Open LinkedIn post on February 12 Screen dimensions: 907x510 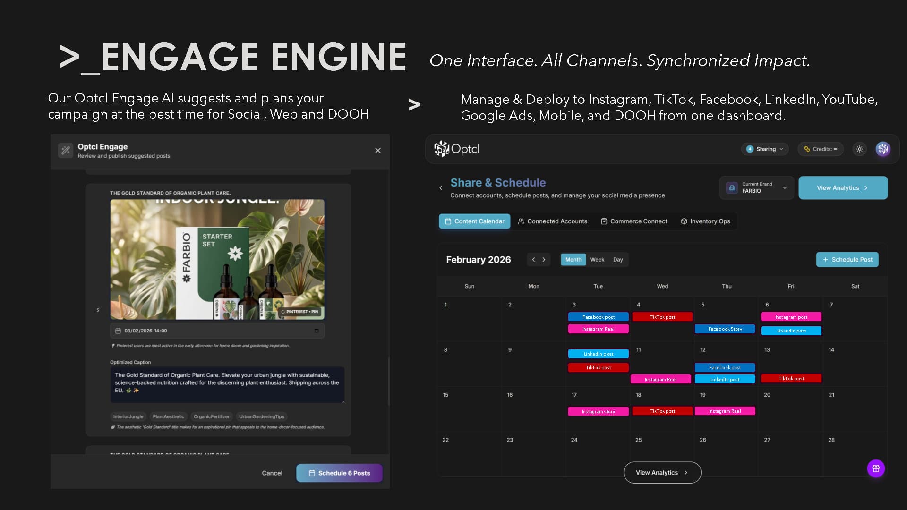(x=725, y=380)
